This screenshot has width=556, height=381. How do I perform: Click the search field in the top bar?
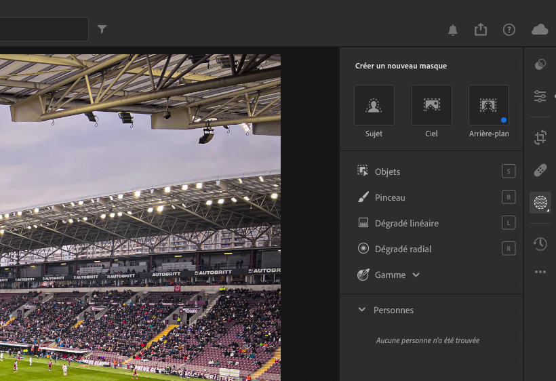tap(42, 29)
